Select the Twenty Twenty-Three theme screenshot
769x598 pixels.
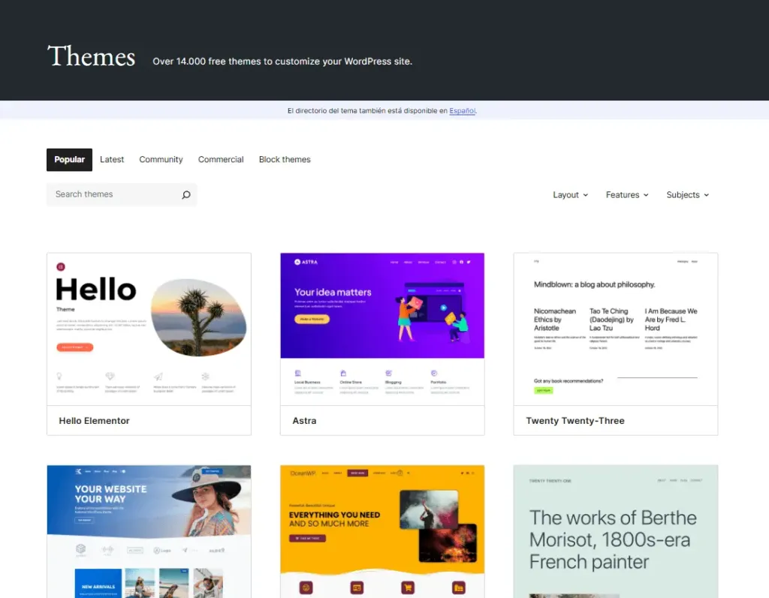(616, 329)
